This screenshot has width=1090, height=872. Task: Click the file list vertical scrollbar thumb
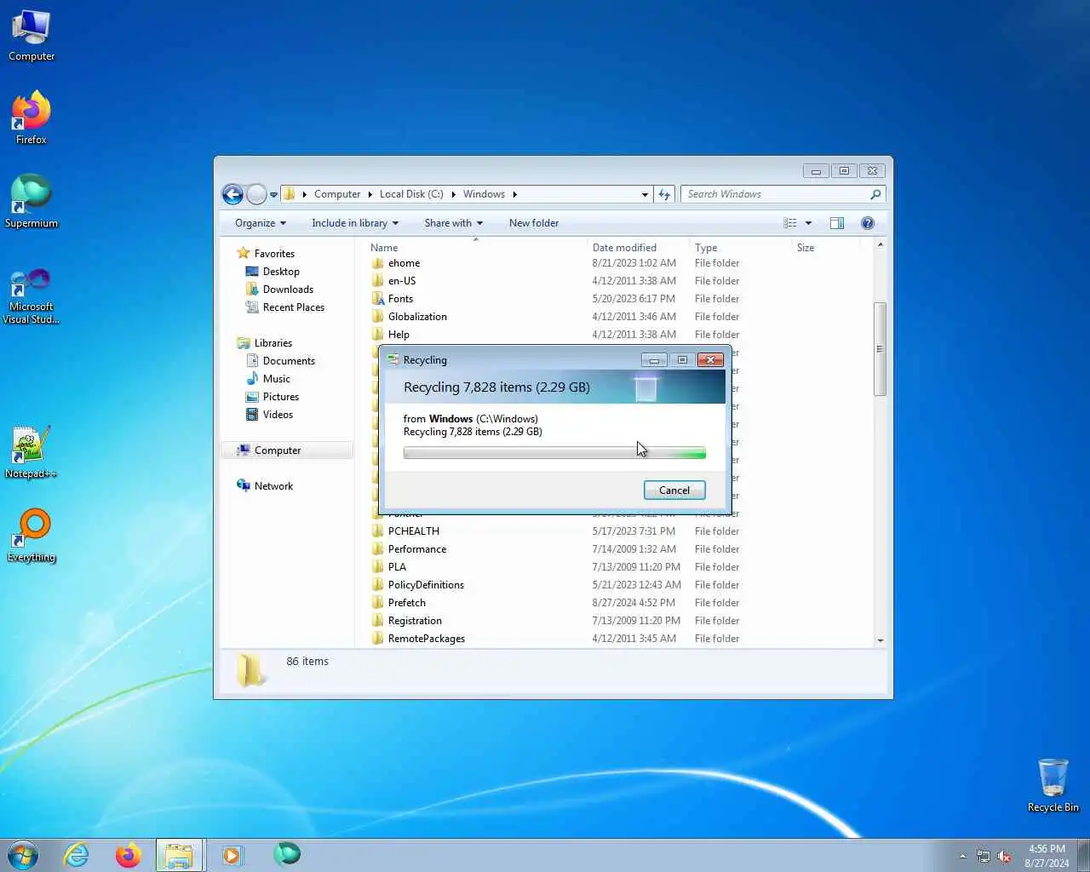pos(880,349)
